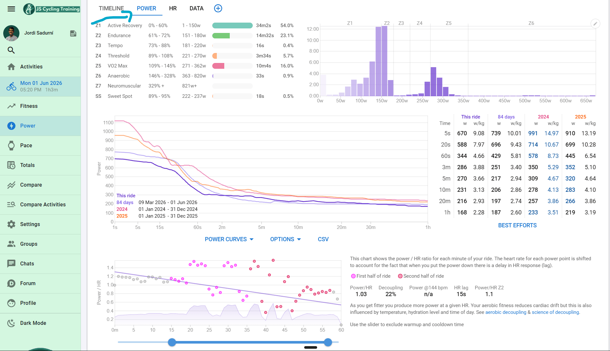
Task: Click the tallest histogram bar near 150w
Action: coord(384,61)
